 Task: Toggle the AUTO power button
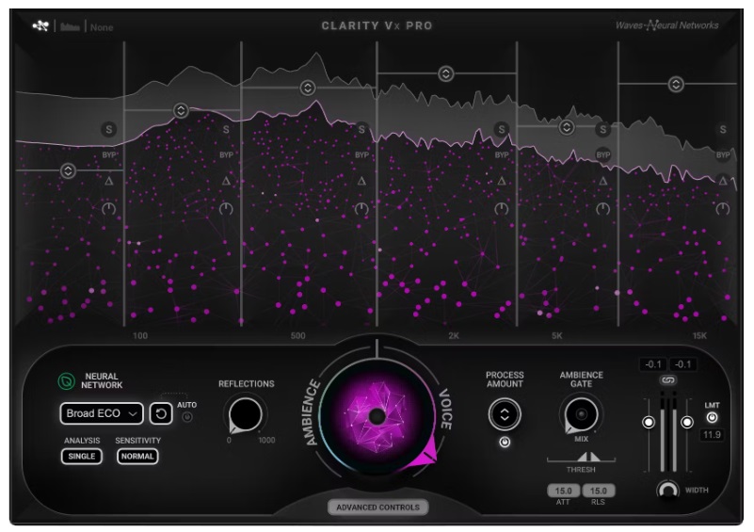point(187,417)
